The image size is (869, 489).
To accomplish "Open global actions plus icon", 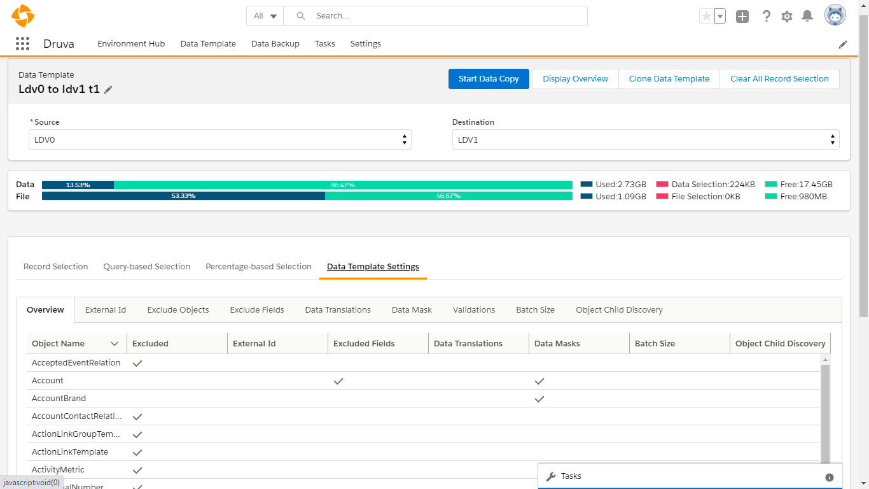I will tap(742, 17).
